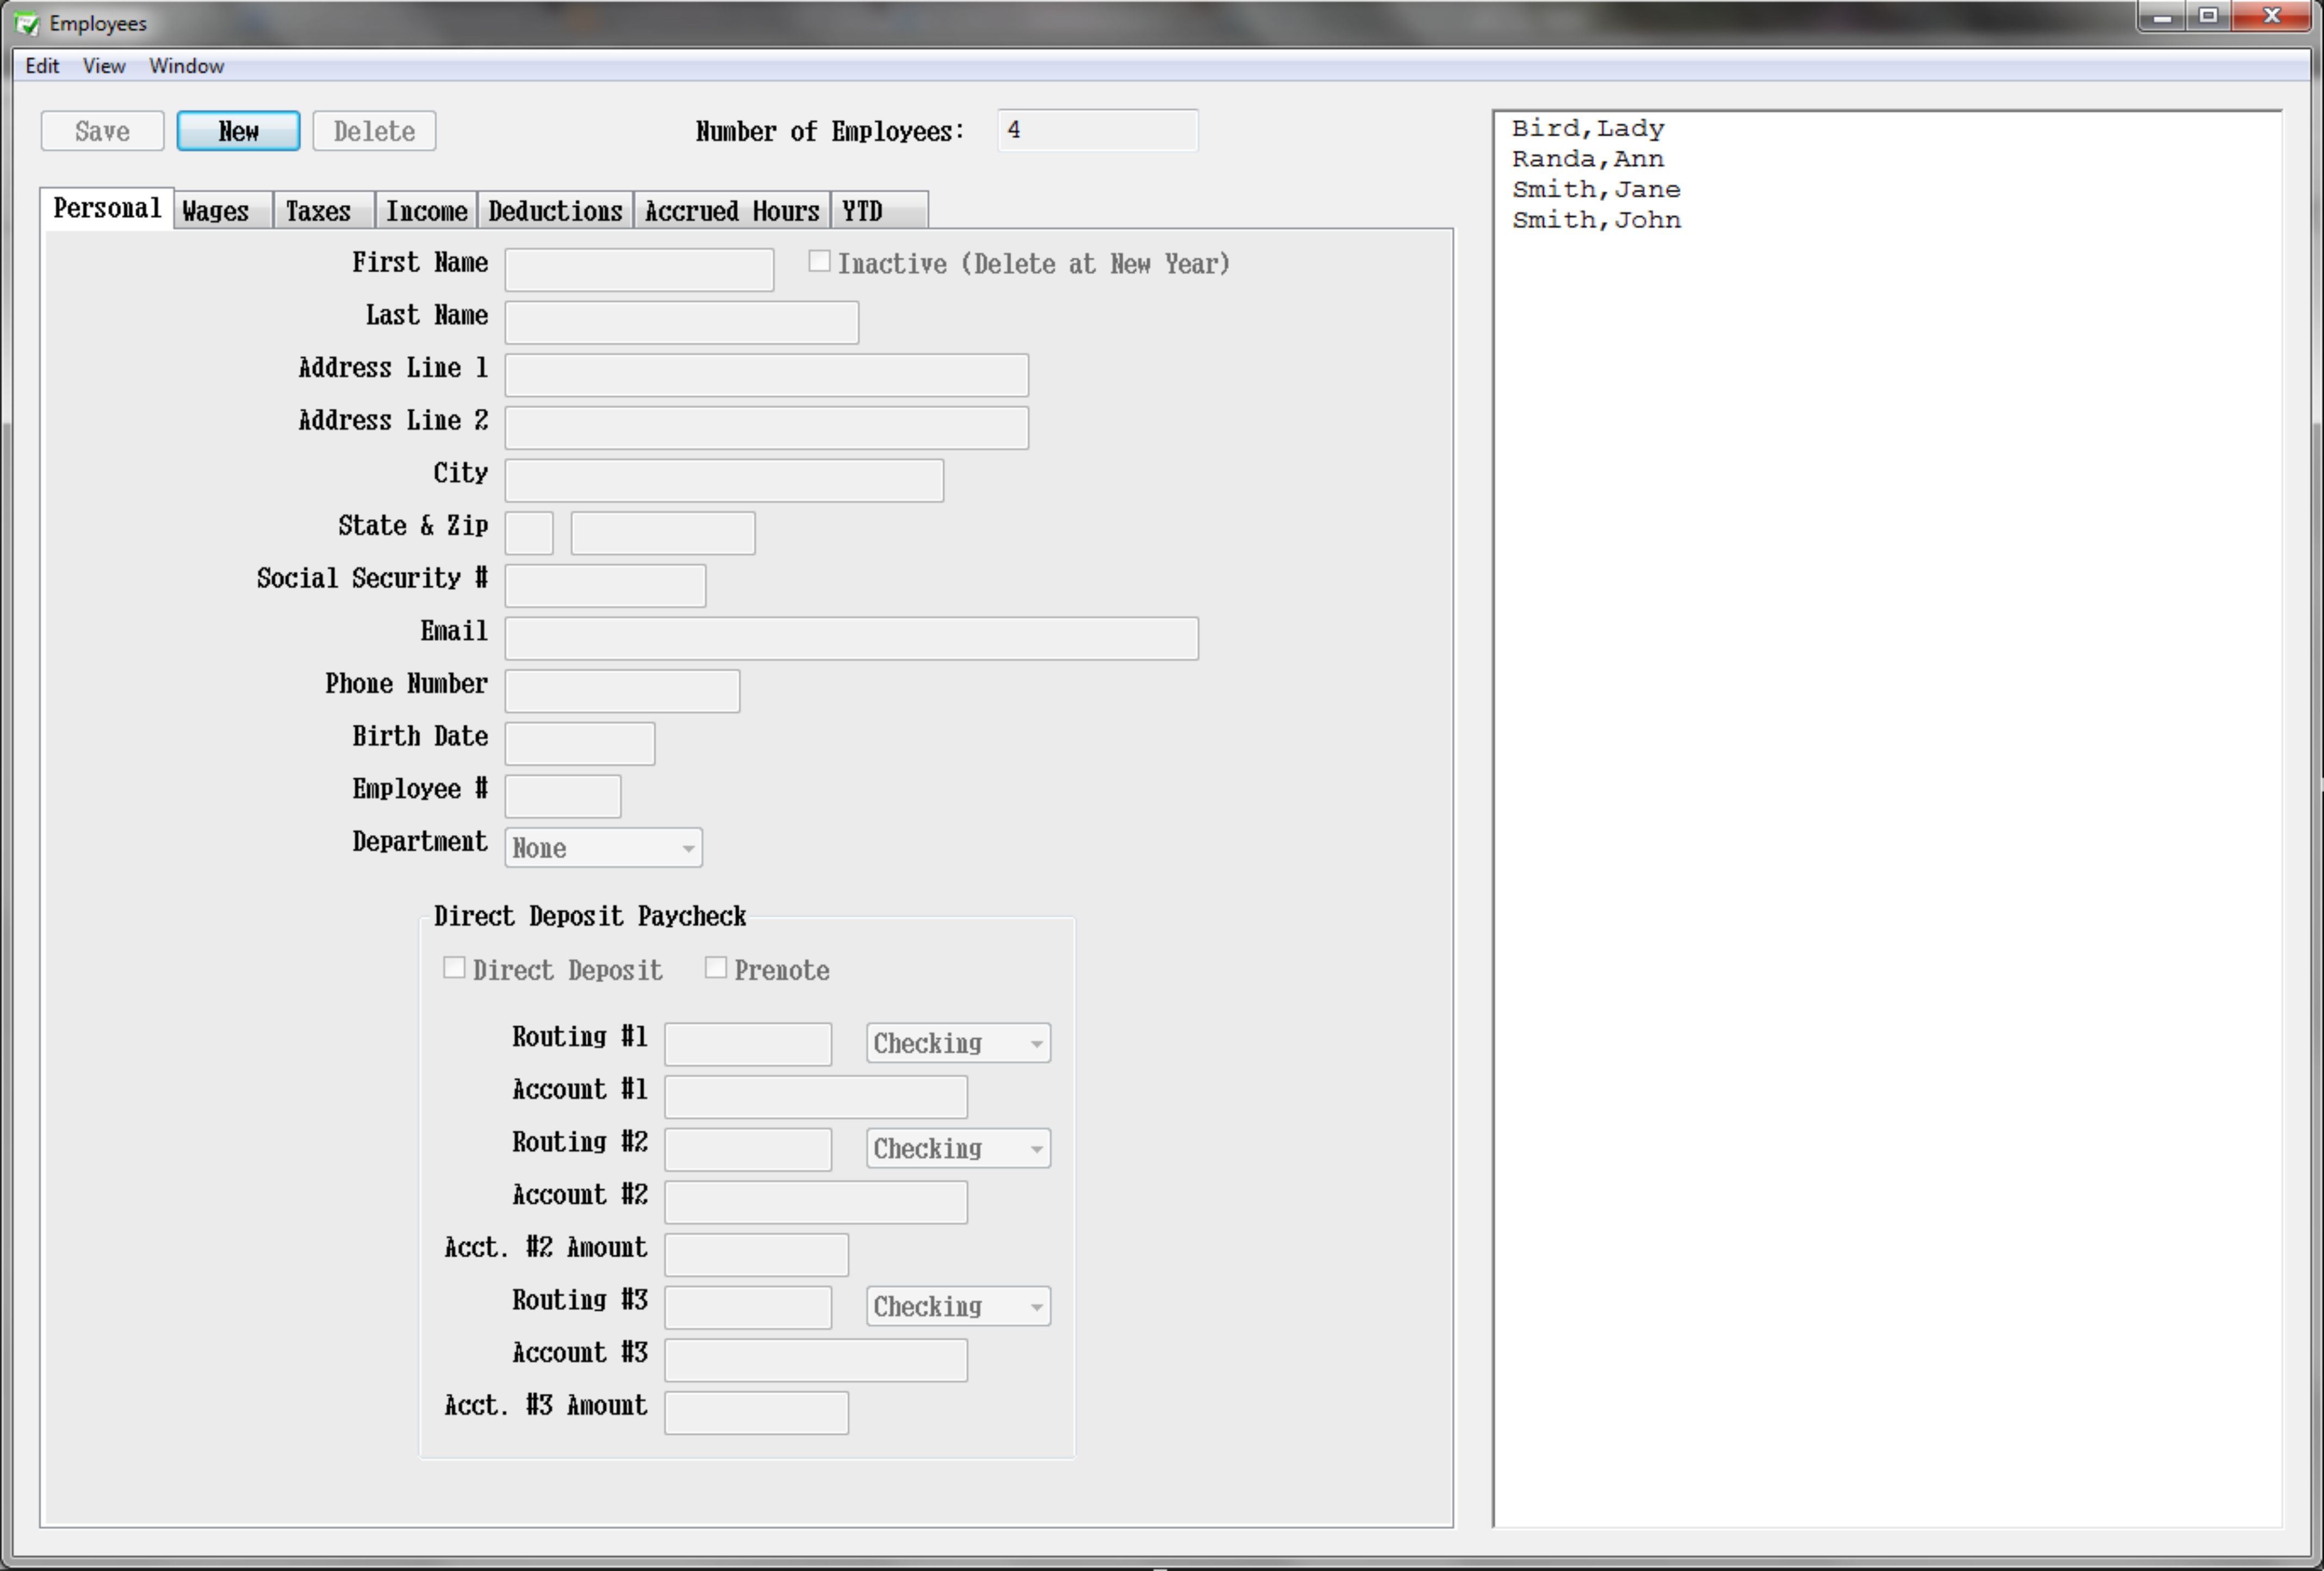Viewport: 2324px width, 1571px height.
Task: Expand the Routing #1 Checking account type dropdown
Action: click(957, 1043)
